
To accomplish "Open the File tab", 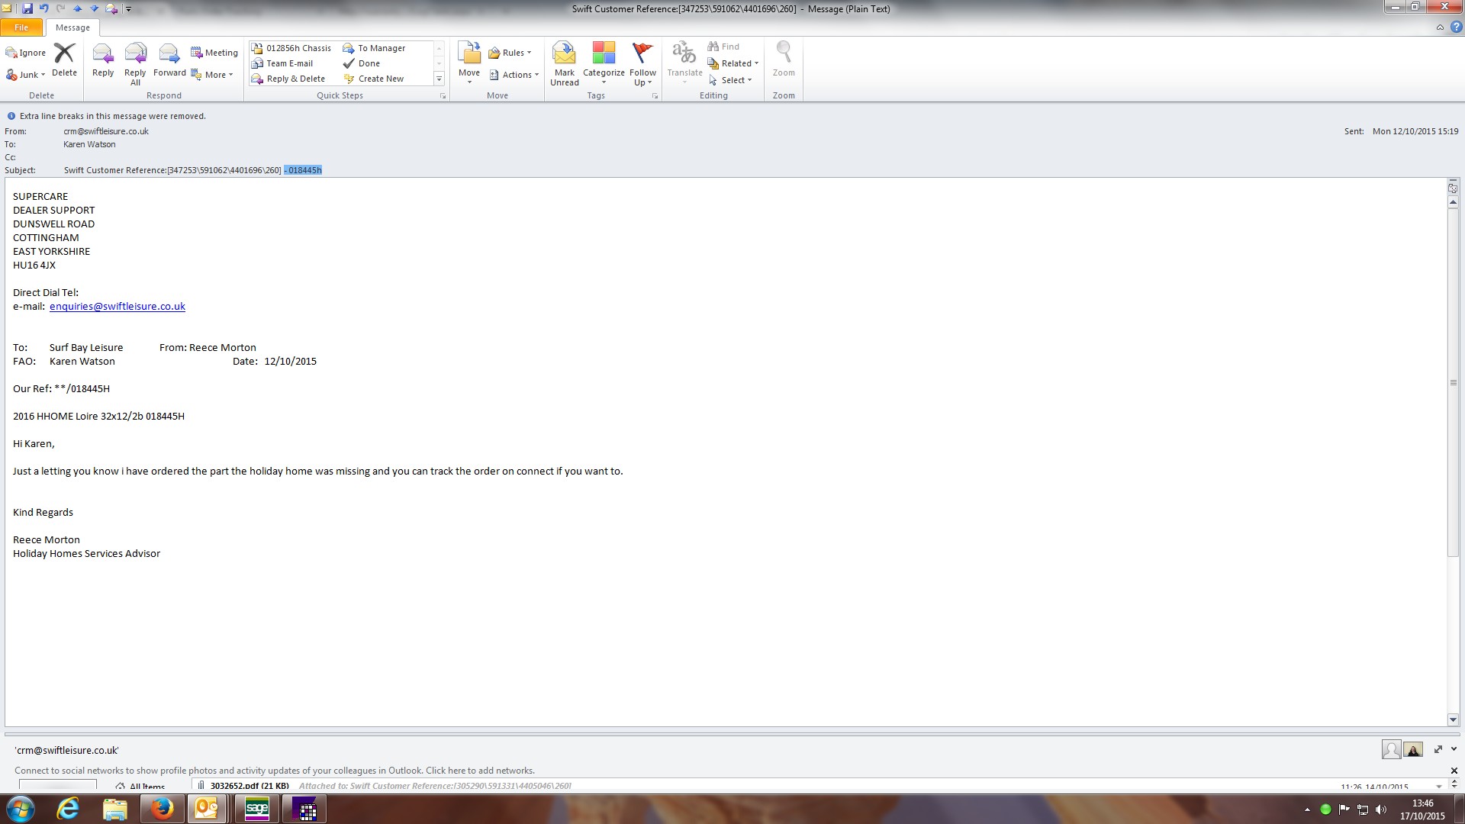I will click(21, 27).
